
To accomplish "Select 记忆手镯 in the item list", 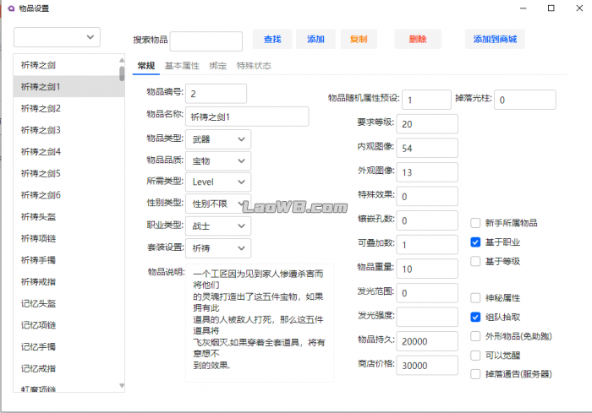I will [x=67, y=346].
